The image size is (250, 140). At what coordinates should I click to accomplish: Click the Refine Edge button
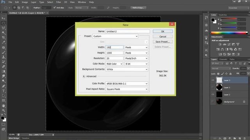pos(138,8)
